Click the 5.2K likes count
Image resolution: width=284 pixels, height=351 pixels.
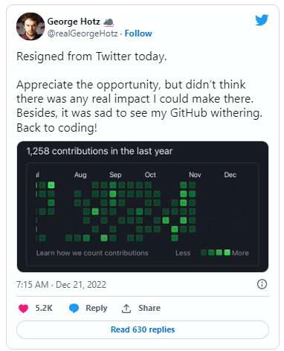pos(44,308)
